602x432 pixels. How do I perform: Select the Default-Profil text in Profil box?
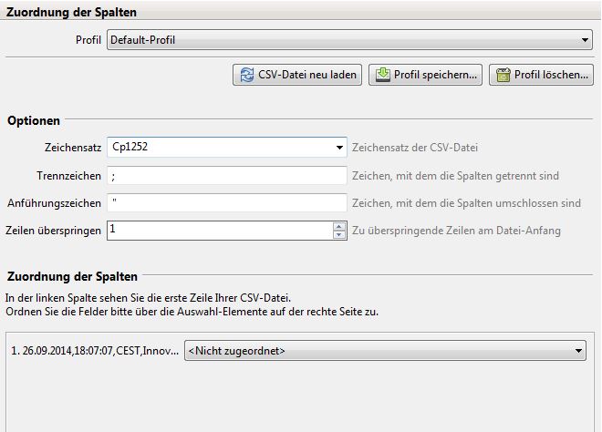[x=141, y=40]
